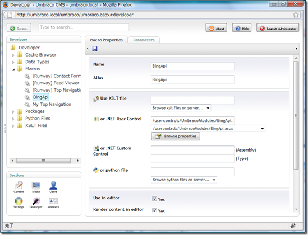Click the Python Files folder icon
Image resolution: width=308 pixels, height=235 pixels.
[x=20, y=118]
